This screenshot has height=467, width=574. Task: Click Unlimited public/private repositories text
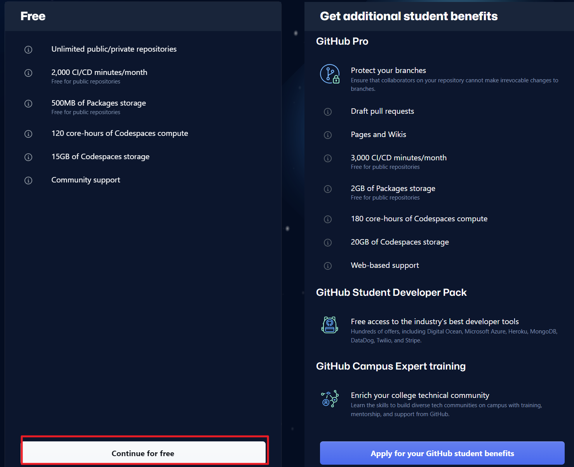click(114, 49)
